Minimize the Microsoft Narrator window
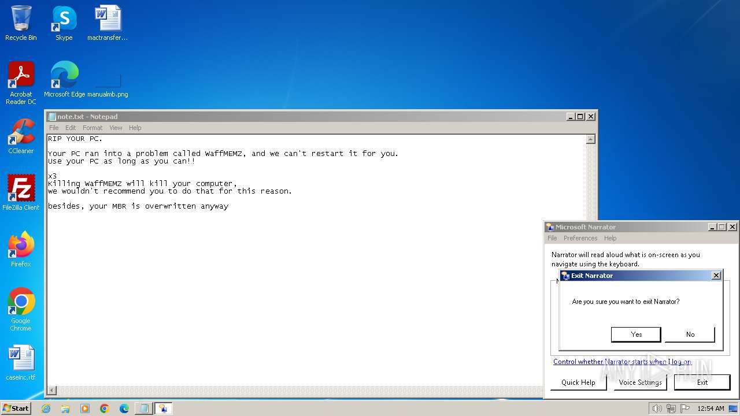 click(x=712, y=227)
